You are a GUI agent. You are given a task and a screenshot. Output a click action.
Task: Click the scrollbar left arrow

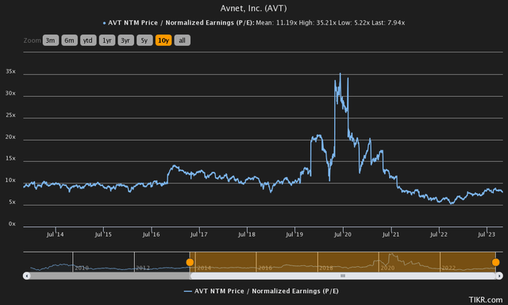point(26,276)
